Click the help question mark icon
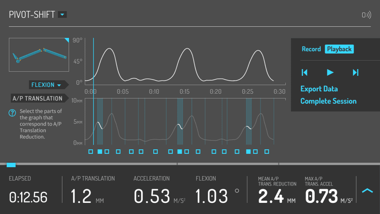Viewport: 380px width, 214px height. coord(12,113)
